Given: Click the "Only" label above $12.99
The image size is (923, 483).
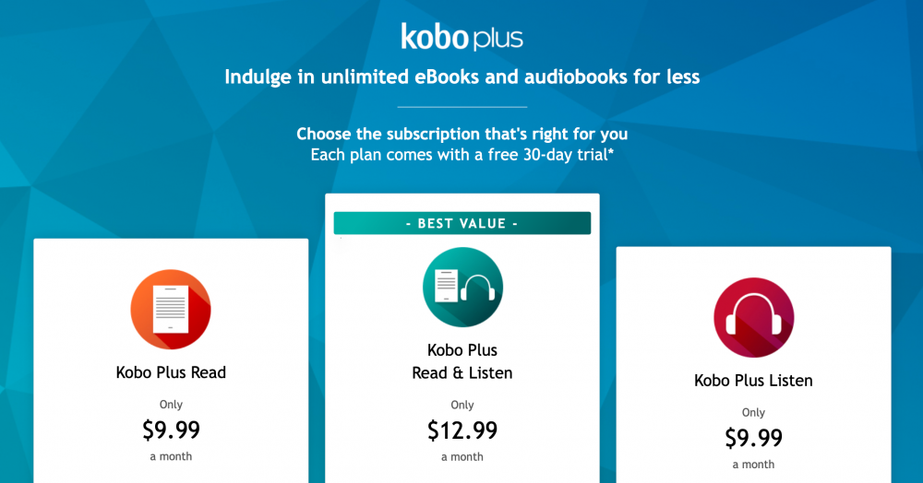Looking at the screenshot, I should tap(462, 405).
